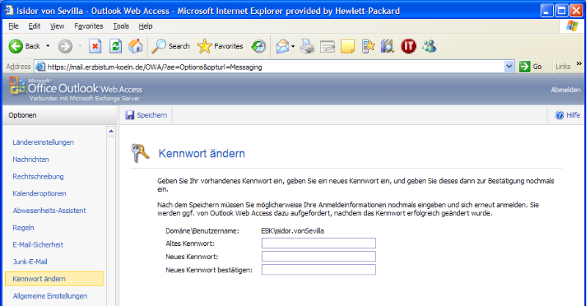Click the Print icon
587x306 pixels.
[307, 46]
